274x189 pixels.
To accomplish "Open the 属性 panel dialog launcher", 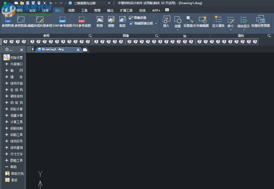I will tap(269, 36).
